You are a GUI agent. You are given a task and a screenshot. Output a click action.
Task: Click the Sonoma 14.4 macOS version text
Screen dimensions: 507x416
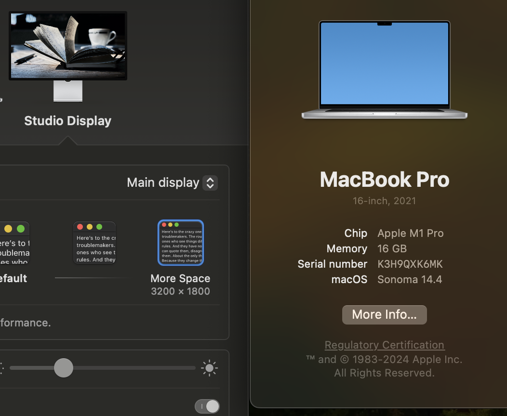[410, 279]
